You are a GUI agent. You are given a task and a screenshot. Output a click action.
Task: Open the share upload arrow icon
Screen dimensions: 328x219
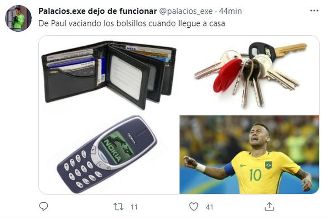pyautogui.click(x=269, y=207)
